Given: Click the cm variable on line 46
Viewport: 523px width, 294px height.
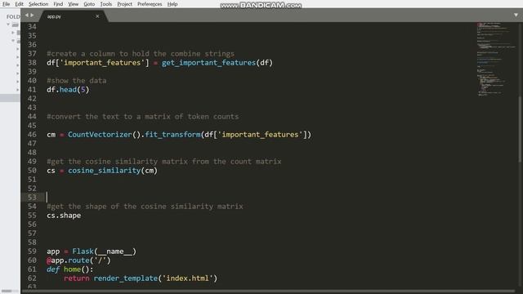Looking at the screenshot, I should coord(51,134).
